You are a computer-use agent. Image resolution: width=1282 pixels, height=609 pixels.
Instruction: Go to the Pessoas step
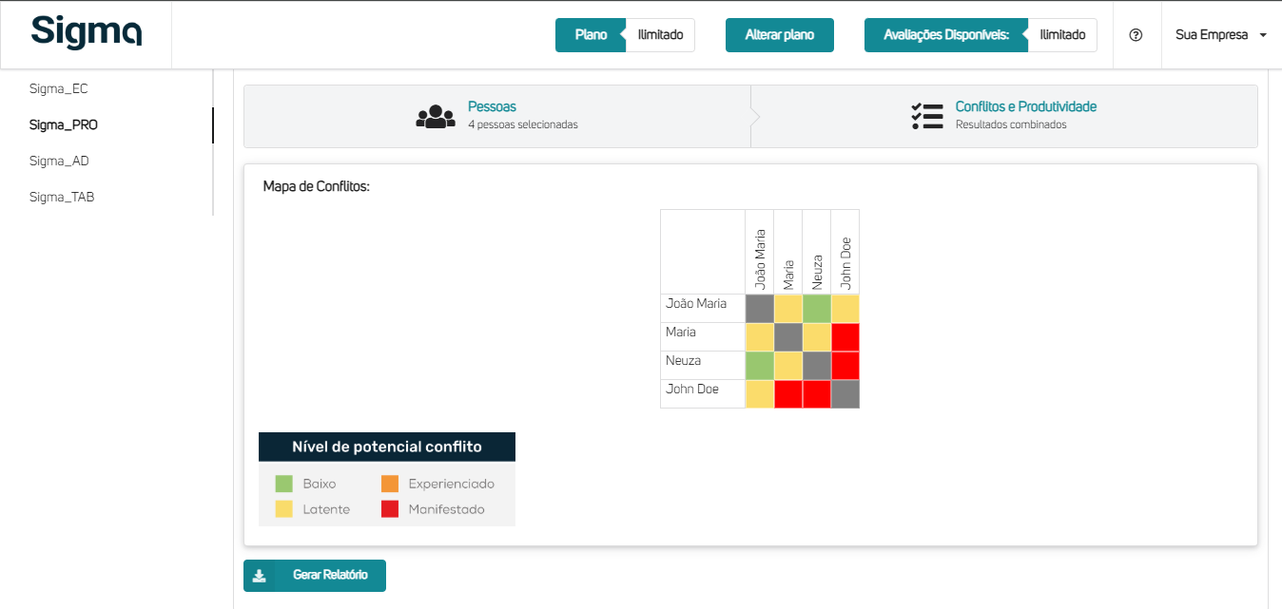[x=492, y=107]
